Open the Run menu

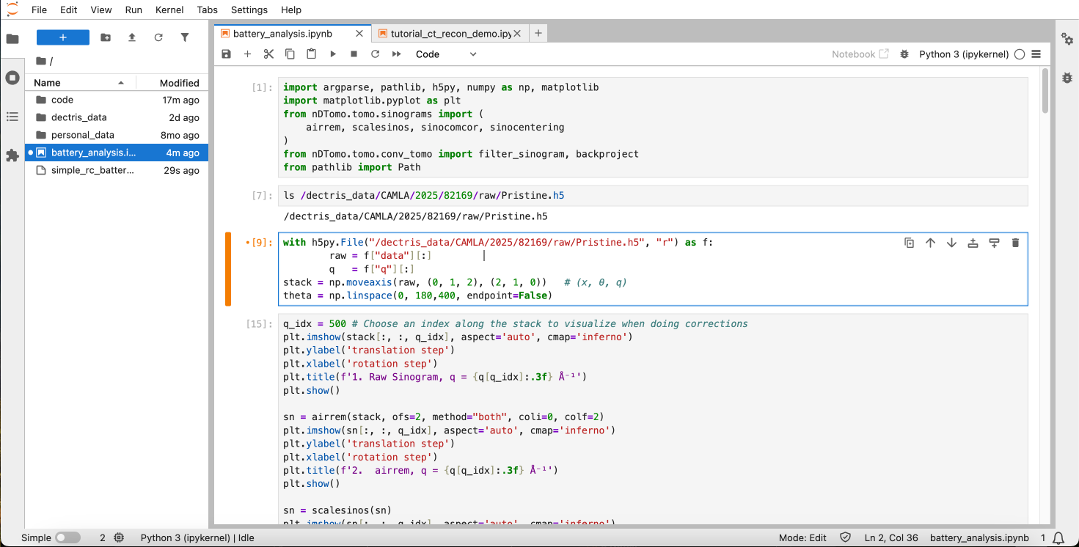click(x=133, y=10)
